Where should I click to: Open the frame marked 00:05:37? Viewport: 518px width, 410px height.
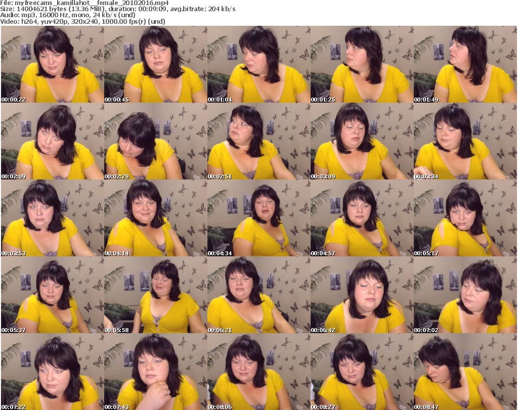coord(53,295)
